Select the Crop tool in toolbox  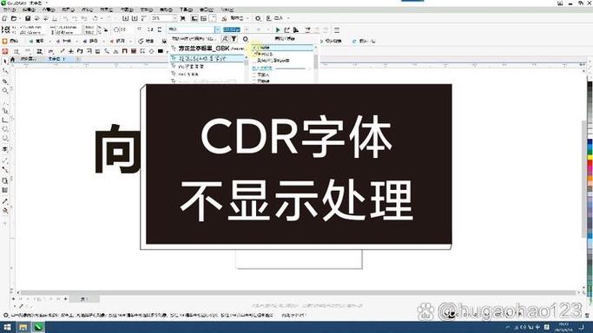click(x=5, y=81)
